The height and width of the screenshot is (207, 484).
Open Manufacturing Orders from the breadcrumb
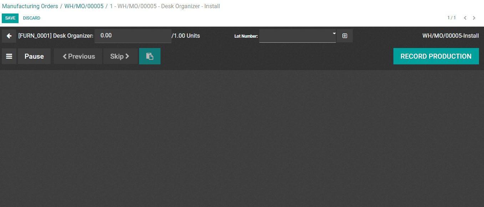pyautogui.click(x=30, y=6)
